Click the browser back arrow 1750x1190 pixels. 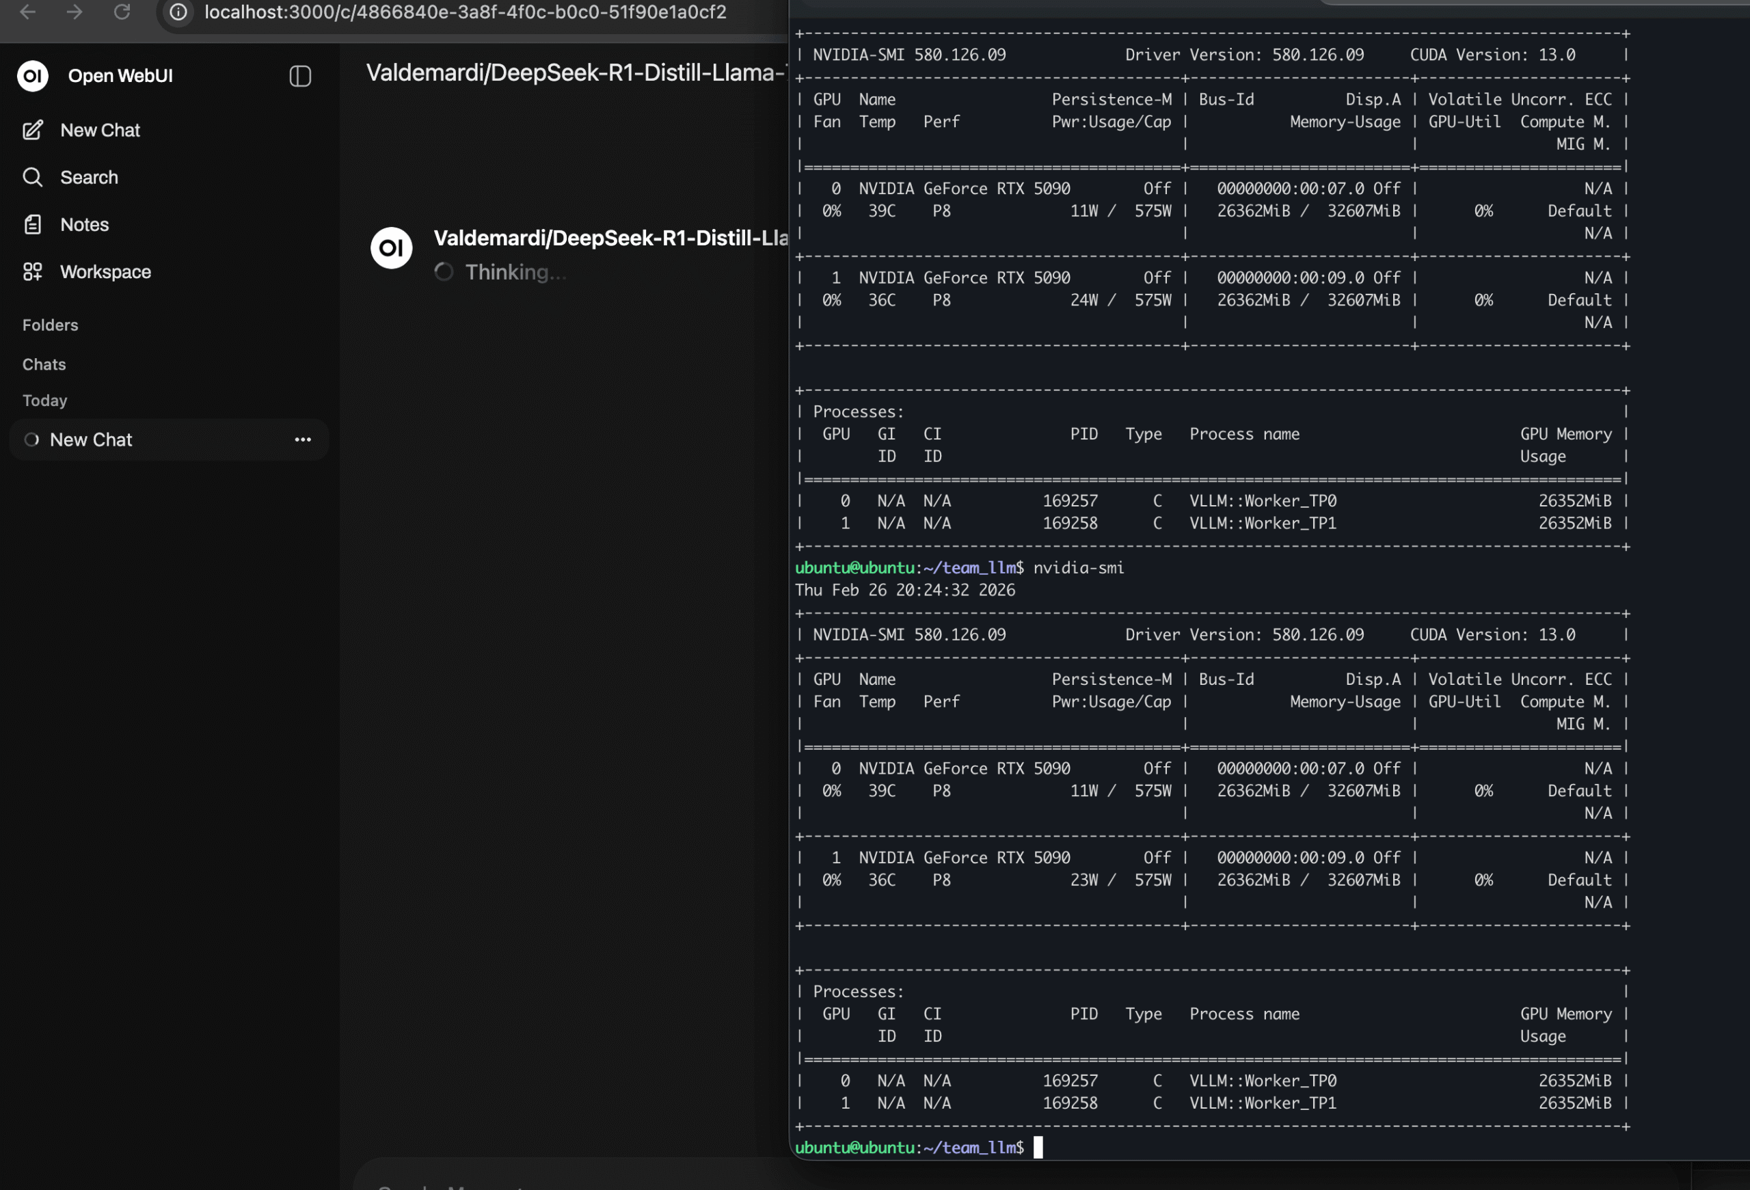(x=28, y=12)
